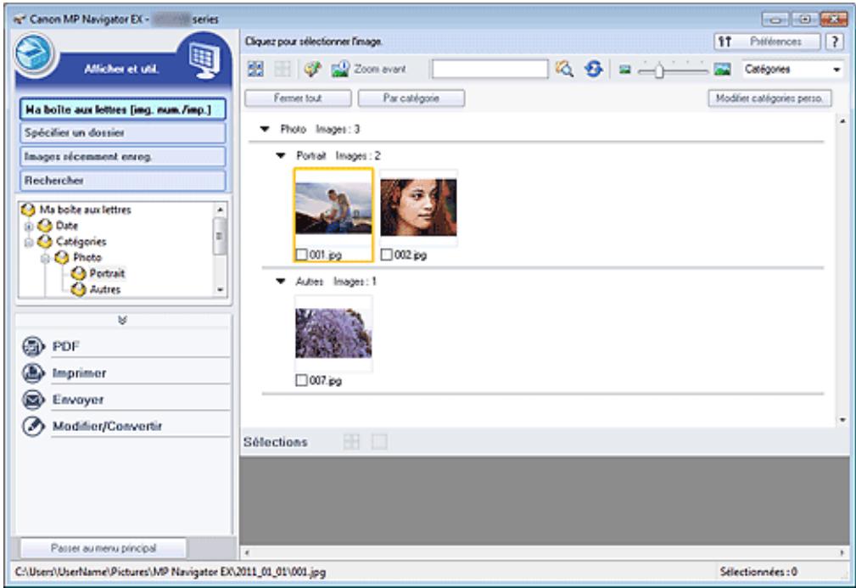Image resolution: width=856 pixels, height=588 pixels.
Task: Select Portrait in the category tree
Action: [x=107, y=273]
